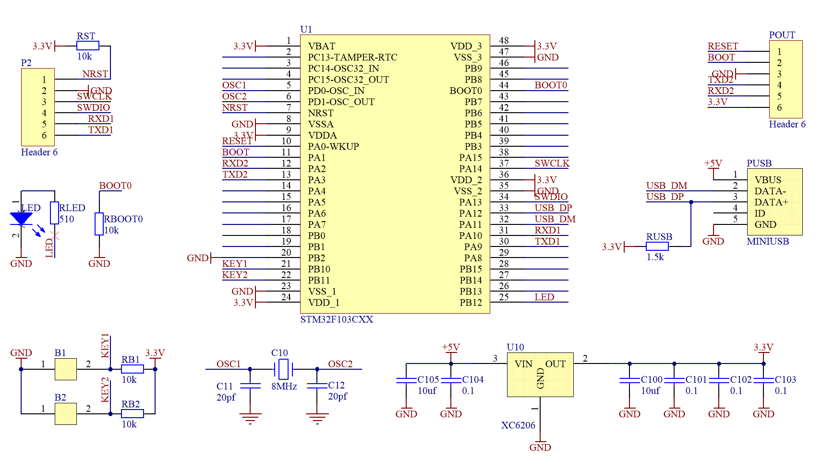Viewport: 822px width, 469px height.
Task: Select capacitor C103 symbol
Action: 763,380
